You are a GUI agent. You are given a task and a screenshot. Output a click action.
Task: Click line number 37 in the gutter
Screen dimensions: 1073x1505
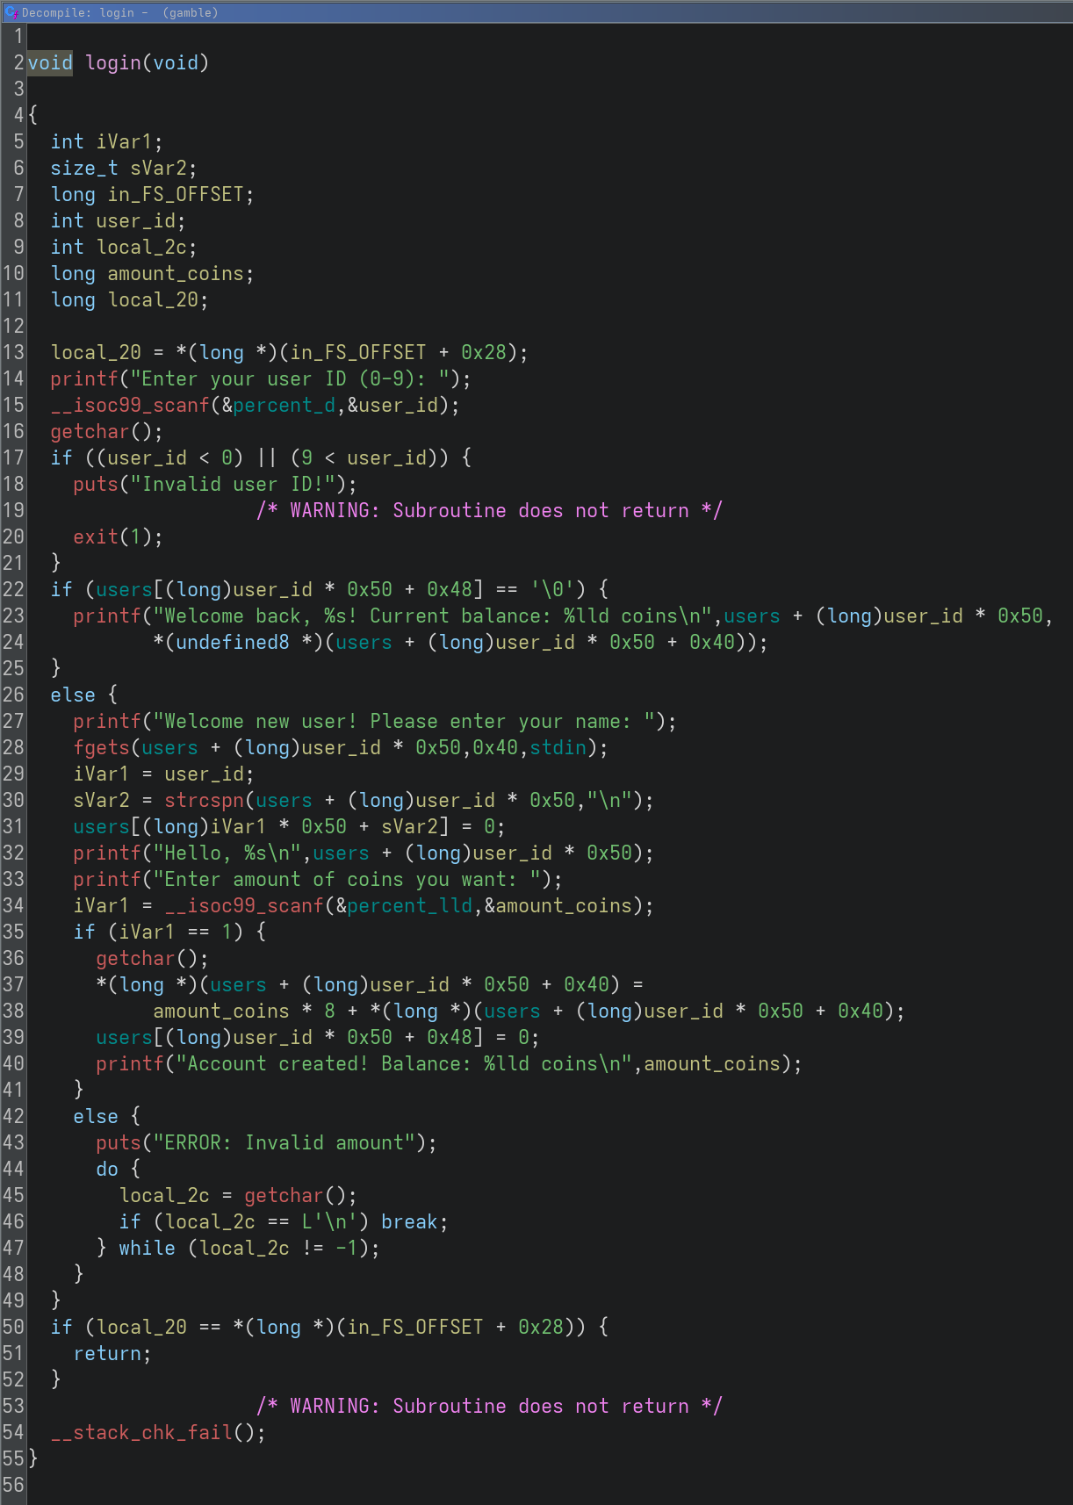tap(13, 985)
